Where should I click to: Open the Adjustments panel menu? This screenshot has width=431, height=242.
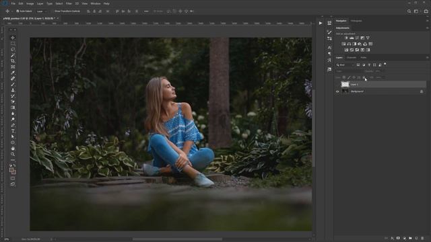[427, 28]
